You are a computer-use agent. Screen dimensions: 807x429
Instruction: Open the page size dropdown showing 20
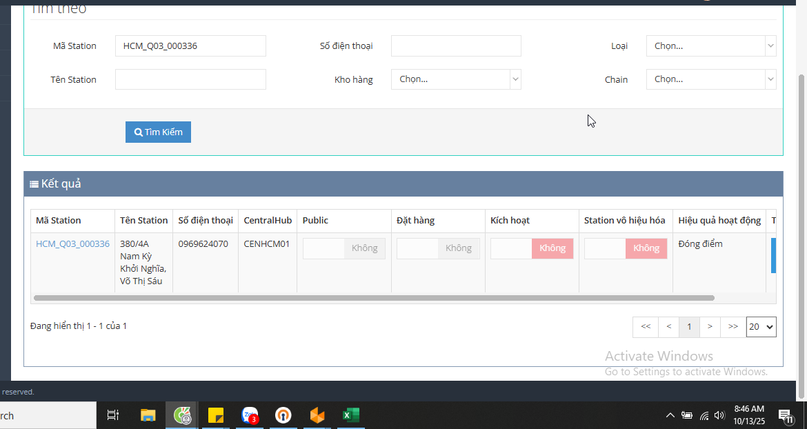761,327
